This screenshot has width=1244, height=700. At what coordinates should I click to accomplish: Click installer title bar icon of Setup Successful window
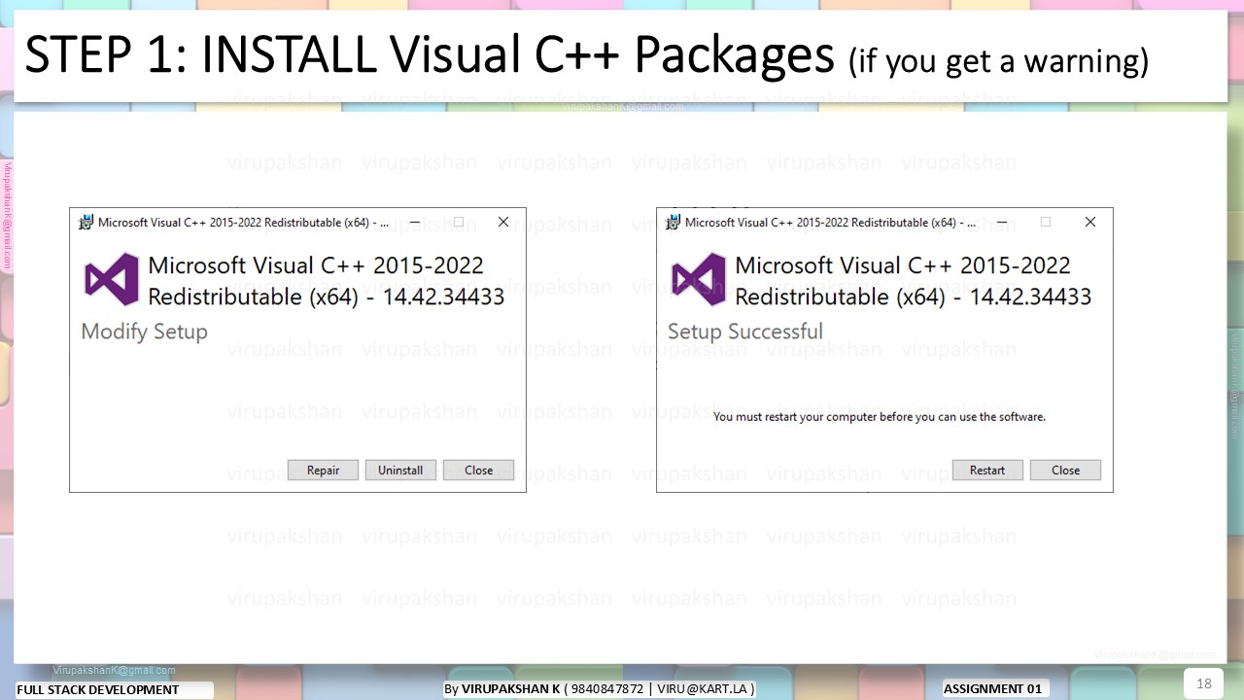674,223
